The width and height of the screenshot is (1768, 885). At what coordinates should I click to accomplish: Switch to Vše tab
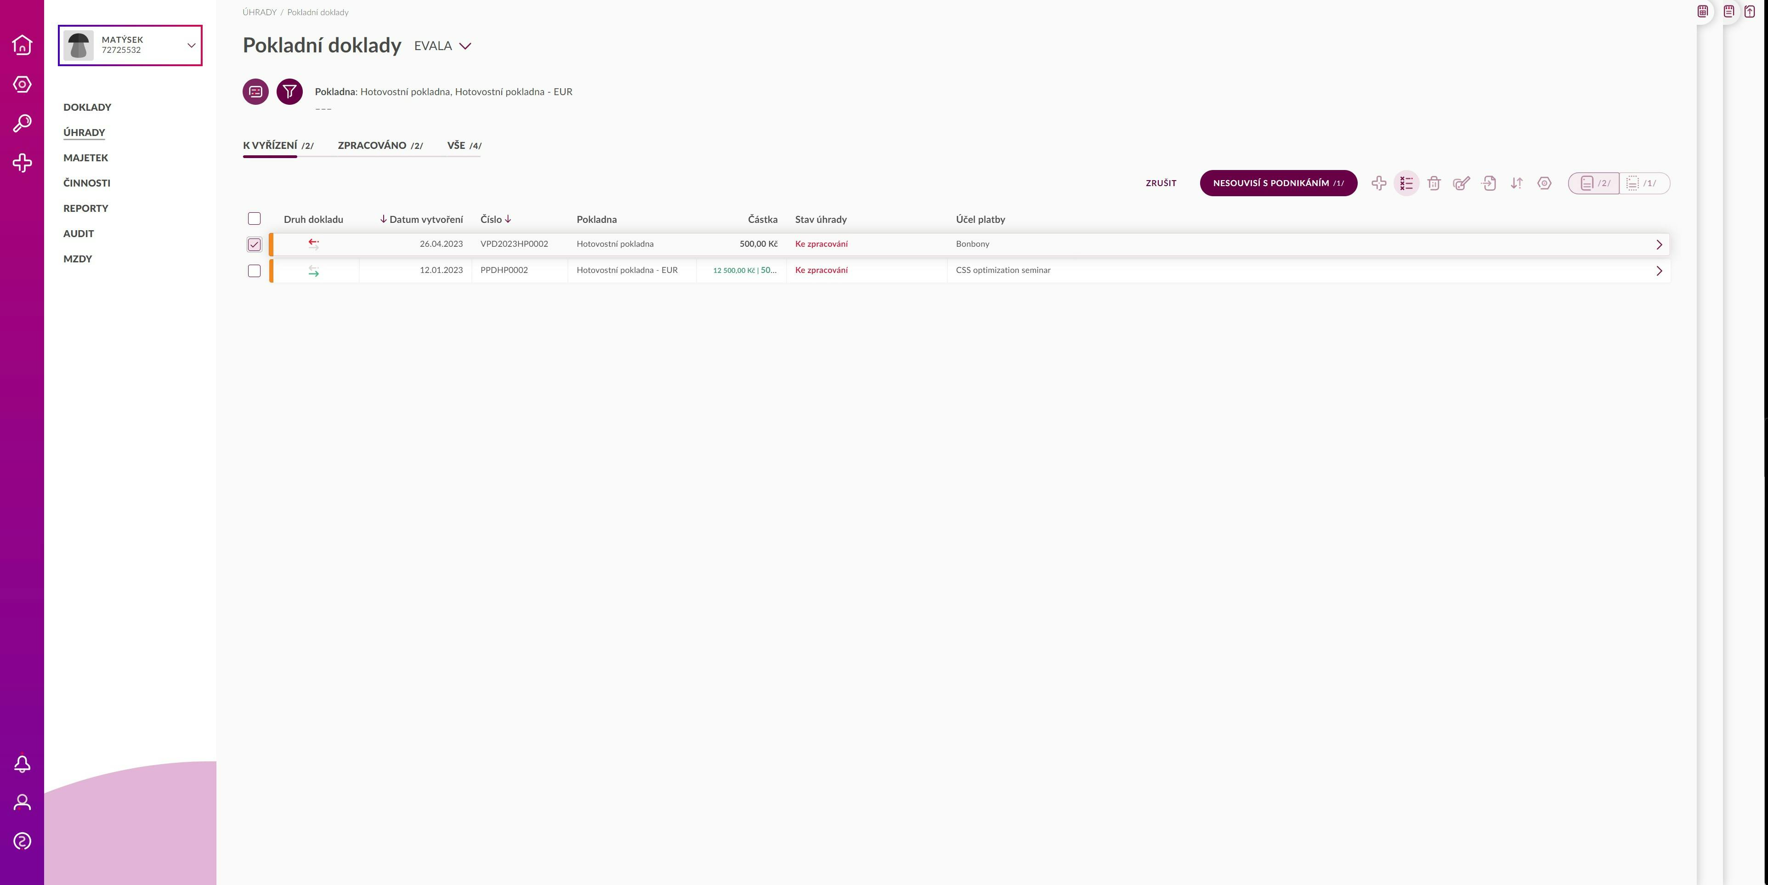point(464,146)
